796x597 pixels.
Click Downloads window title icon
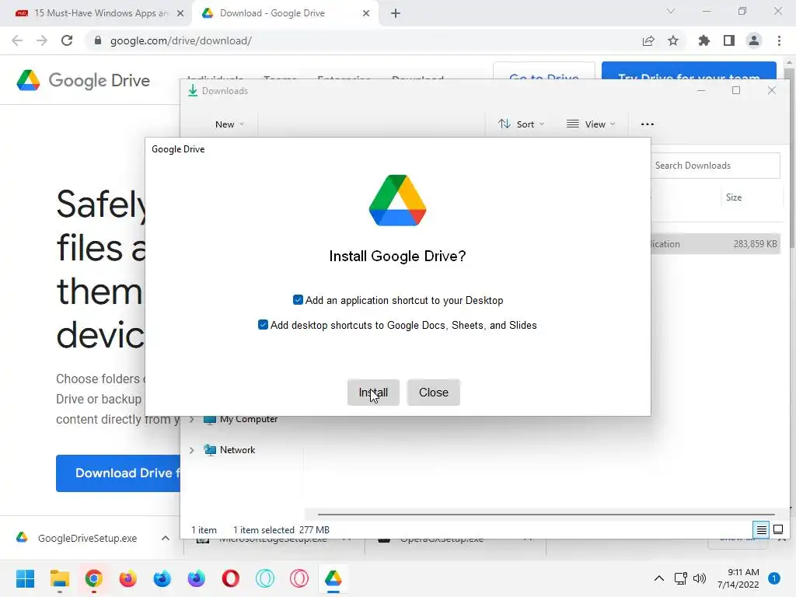pyautogui.click(x=193, y=90)
